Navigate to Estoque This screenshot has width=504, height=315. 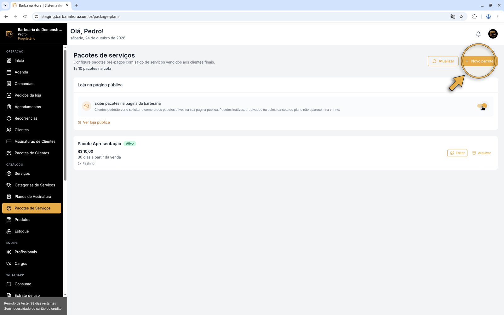click(31, 231)
